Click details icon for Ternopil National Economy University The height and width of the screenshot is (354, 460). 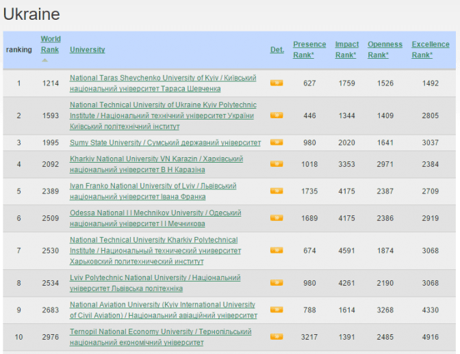coord(276,336)
